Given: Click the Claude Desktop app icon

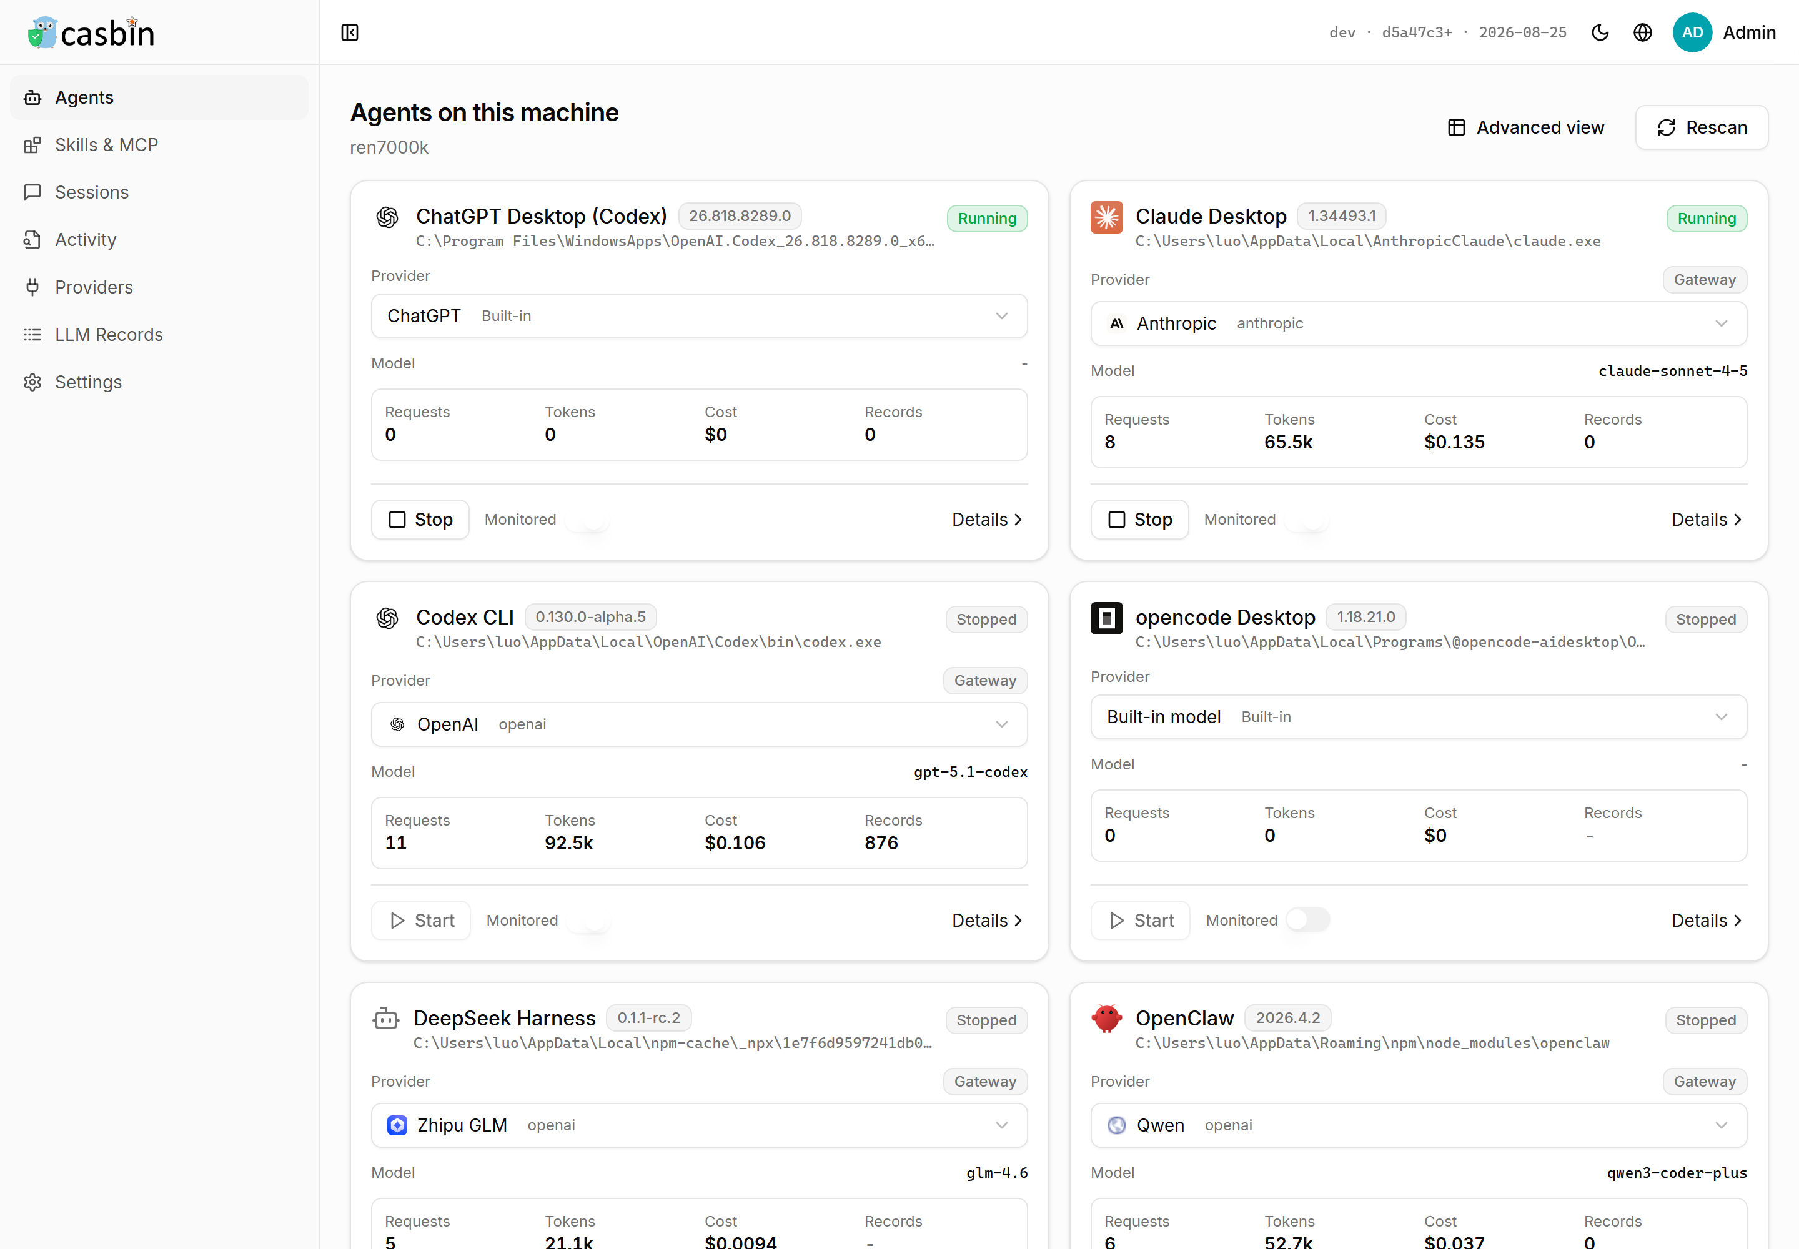Looking at the screenshot, I should pos(1106,217).
